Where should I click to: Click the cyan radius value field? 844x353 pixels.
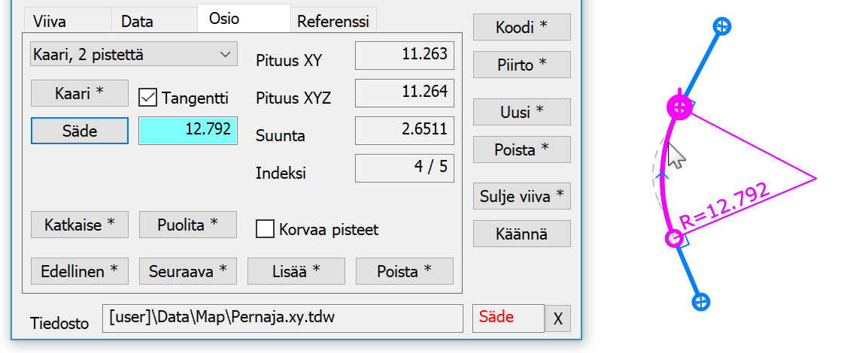pos(188,130)
